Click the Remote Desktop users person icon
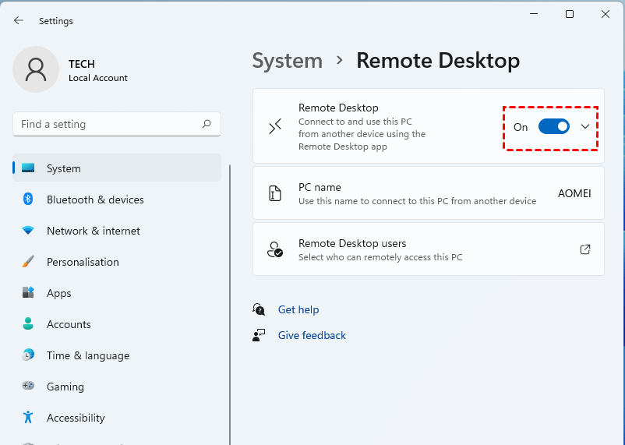Screen dimensions: 625x445 [x=275, y=249]
